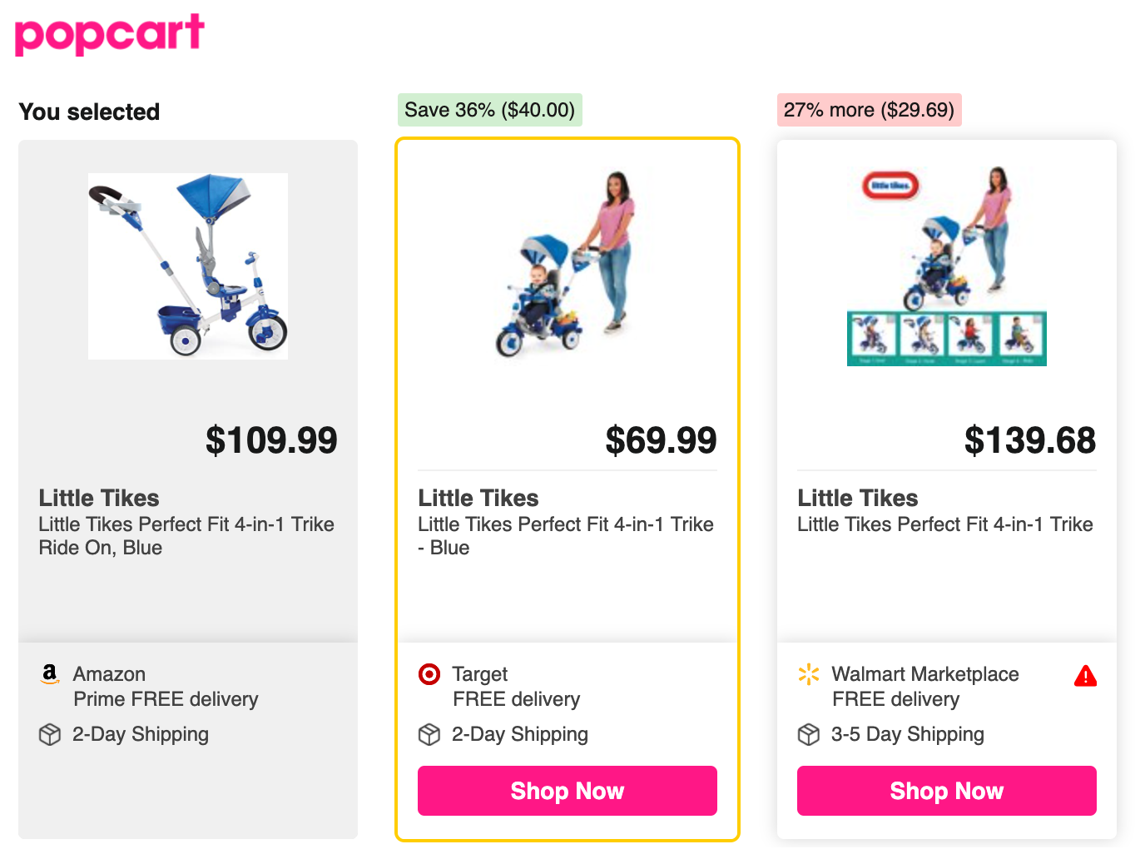Click the 27% more ($29.69) badge
This screenshot has height=864, width=1145.
click(869, 110)
